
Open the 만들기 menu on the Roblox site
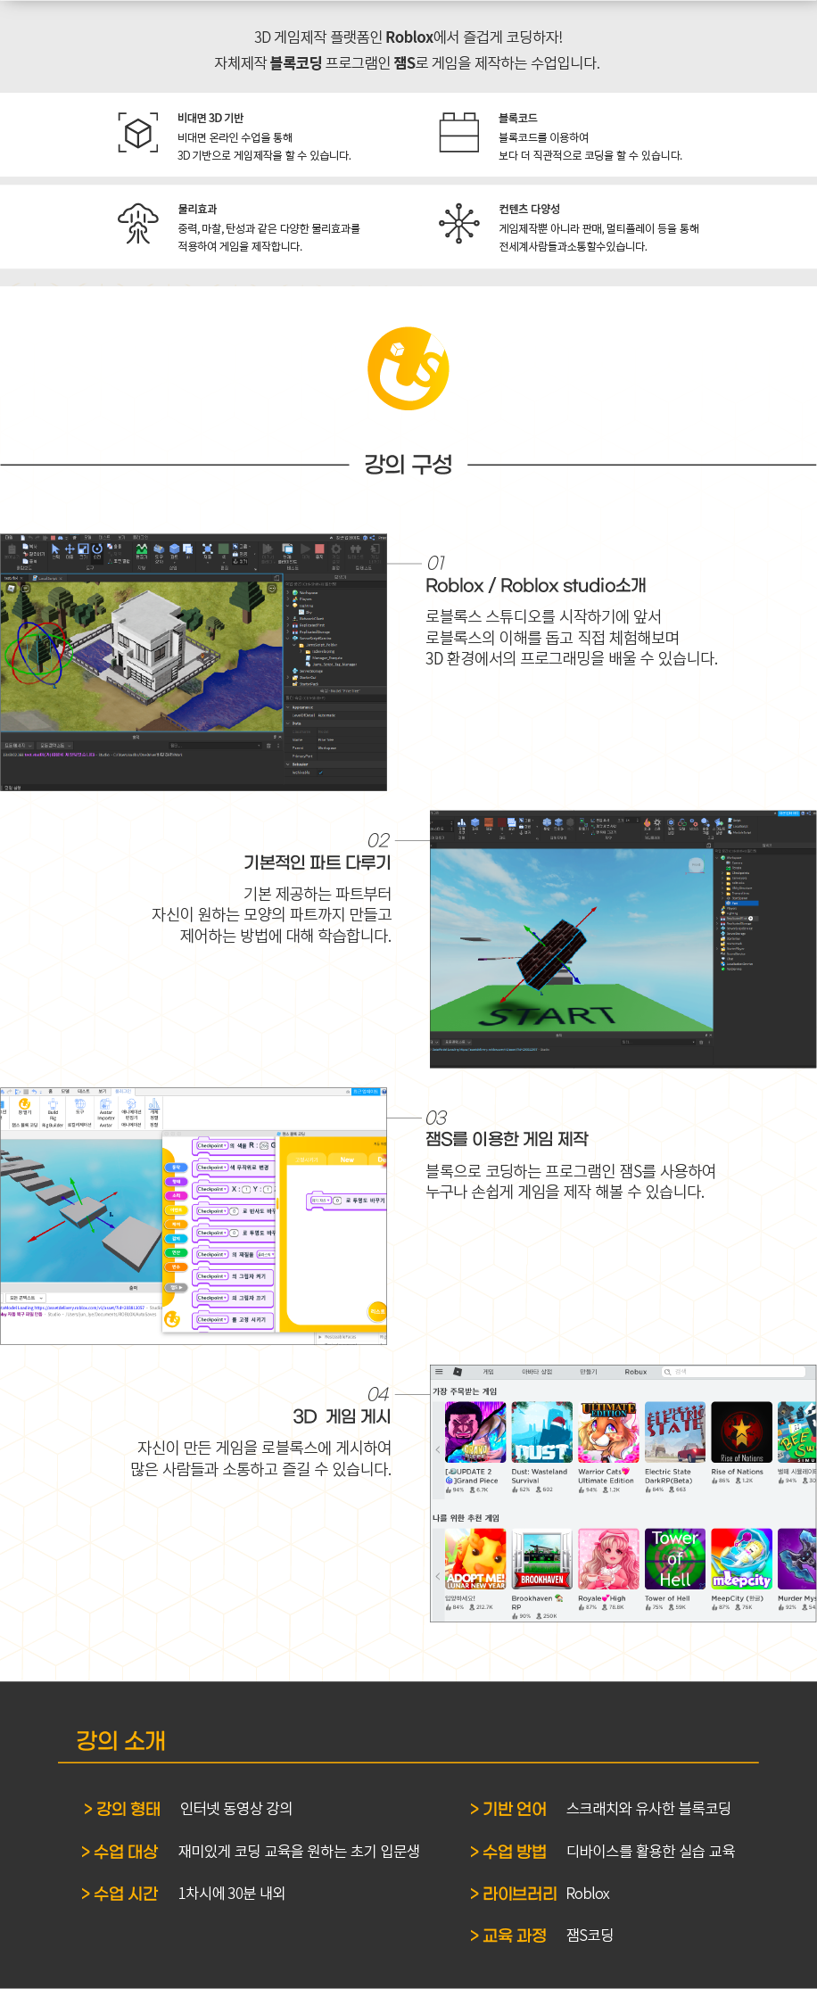point(589,1372)
